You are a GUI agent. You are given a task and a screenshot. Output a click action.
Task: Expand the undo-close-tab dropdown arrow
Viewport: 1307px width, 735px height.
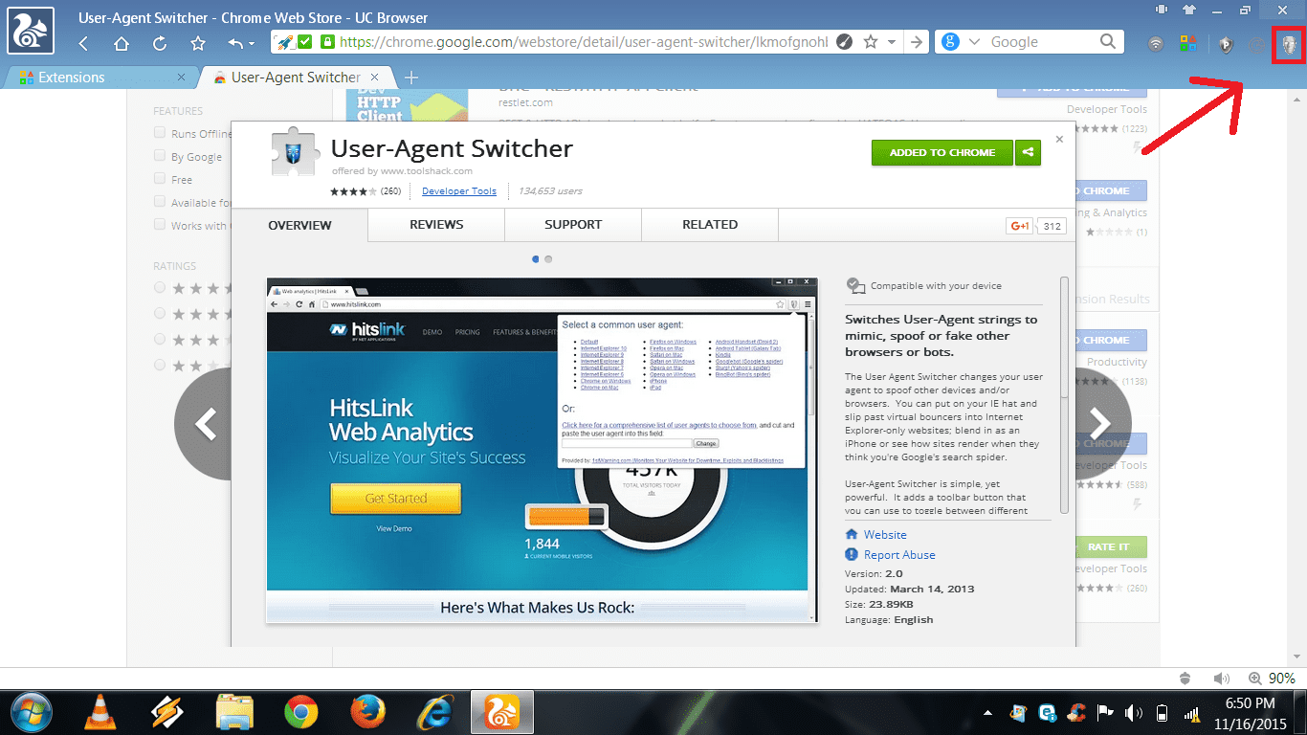(252, 44)
